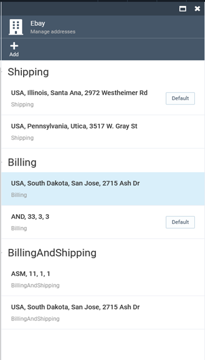
Task: Open the Pennsylvania, Utica shipping address
Action: (103, 132)
